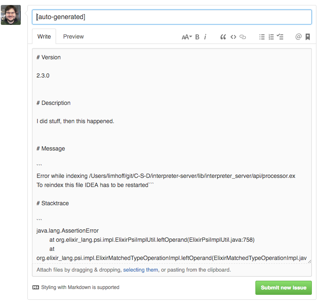Grab the text area resize handle
The height and width of the screenshot is (306, 321).
[x=309, y=262]
